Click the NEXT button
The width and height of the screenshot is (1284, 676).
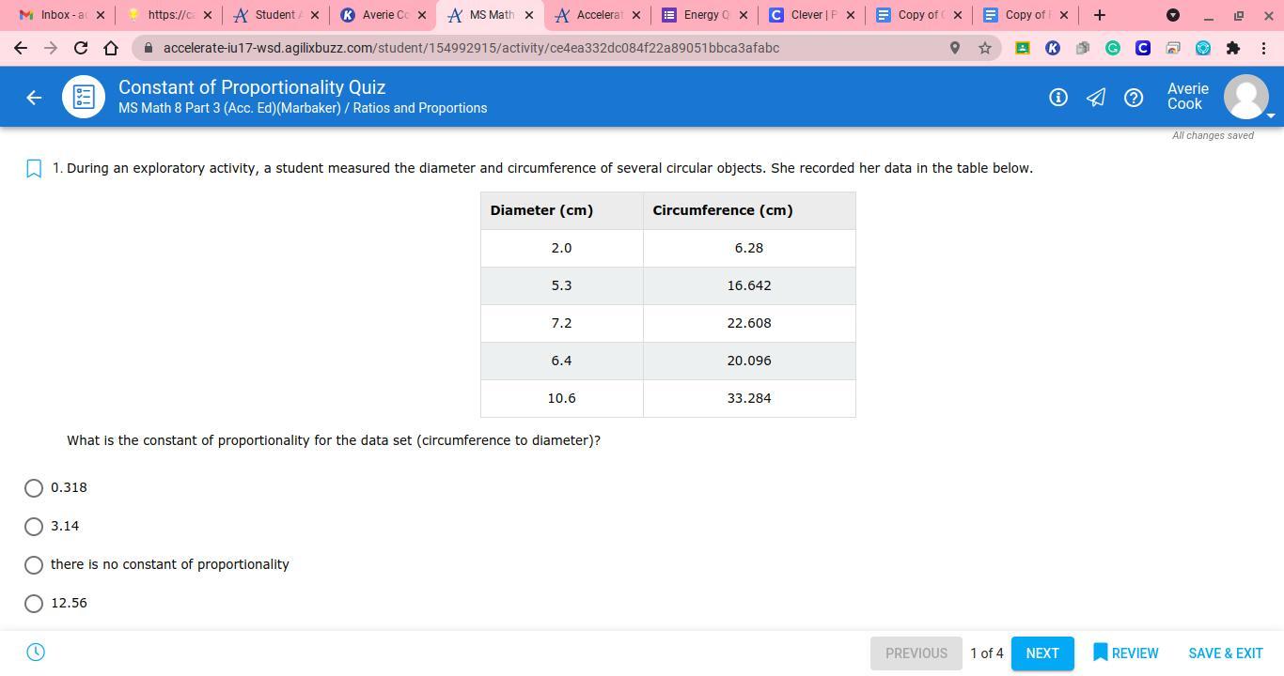pos(1042,653)
